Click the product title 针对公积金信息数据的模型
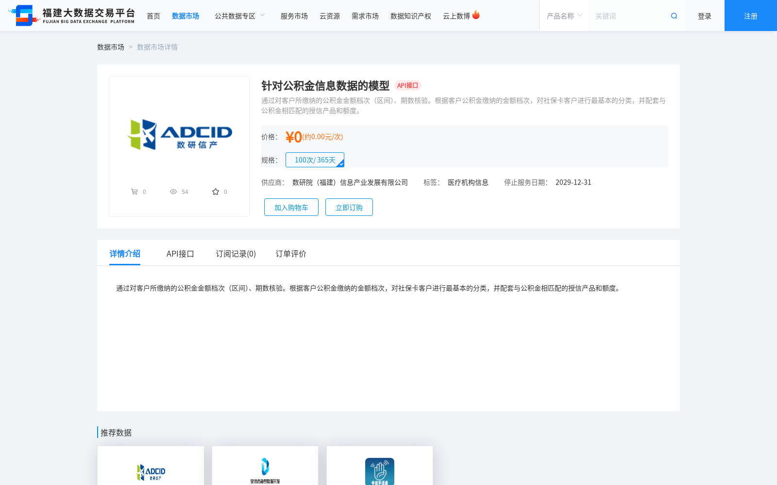Screen dimensions: 777x485 pyautogui.click(x=325, y=85)
